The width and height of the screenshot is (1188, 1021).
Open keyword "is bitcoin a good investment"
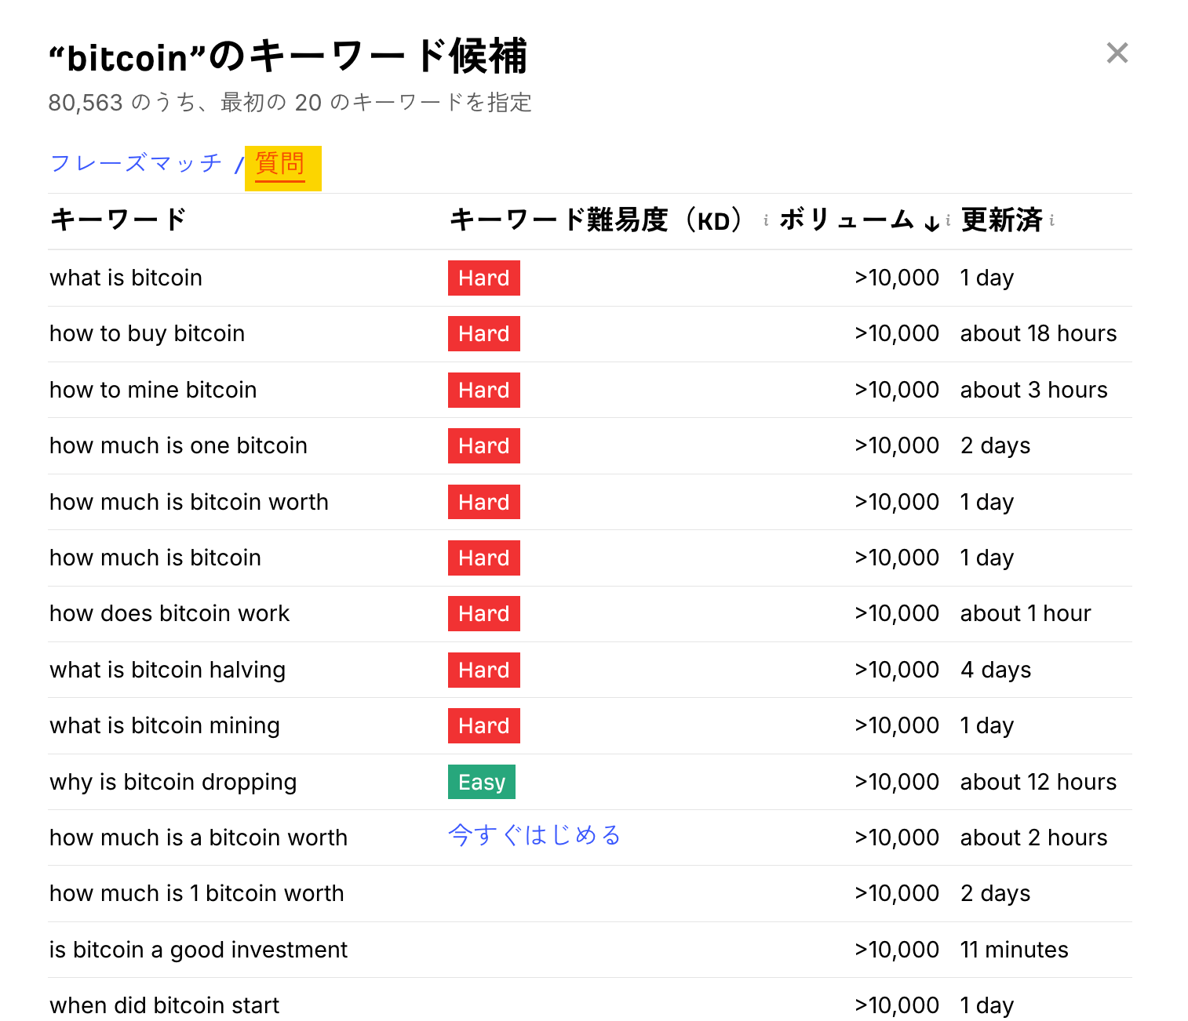tap(198, 950)
